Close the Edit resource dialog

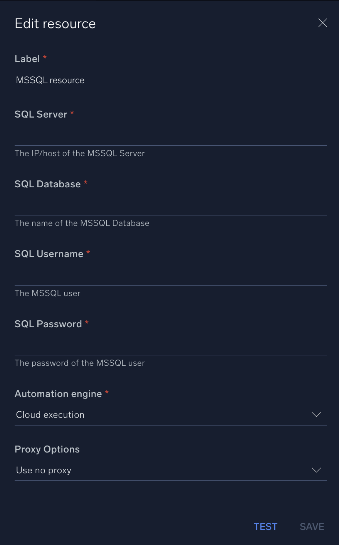[x=322, y=23]
